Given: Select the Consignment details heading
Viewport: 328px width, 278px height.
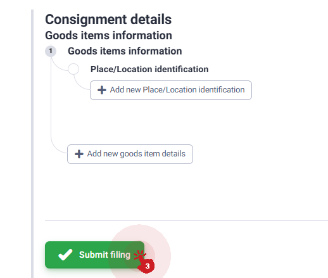Looking at the screenshot, I should (x=108, y=20).
